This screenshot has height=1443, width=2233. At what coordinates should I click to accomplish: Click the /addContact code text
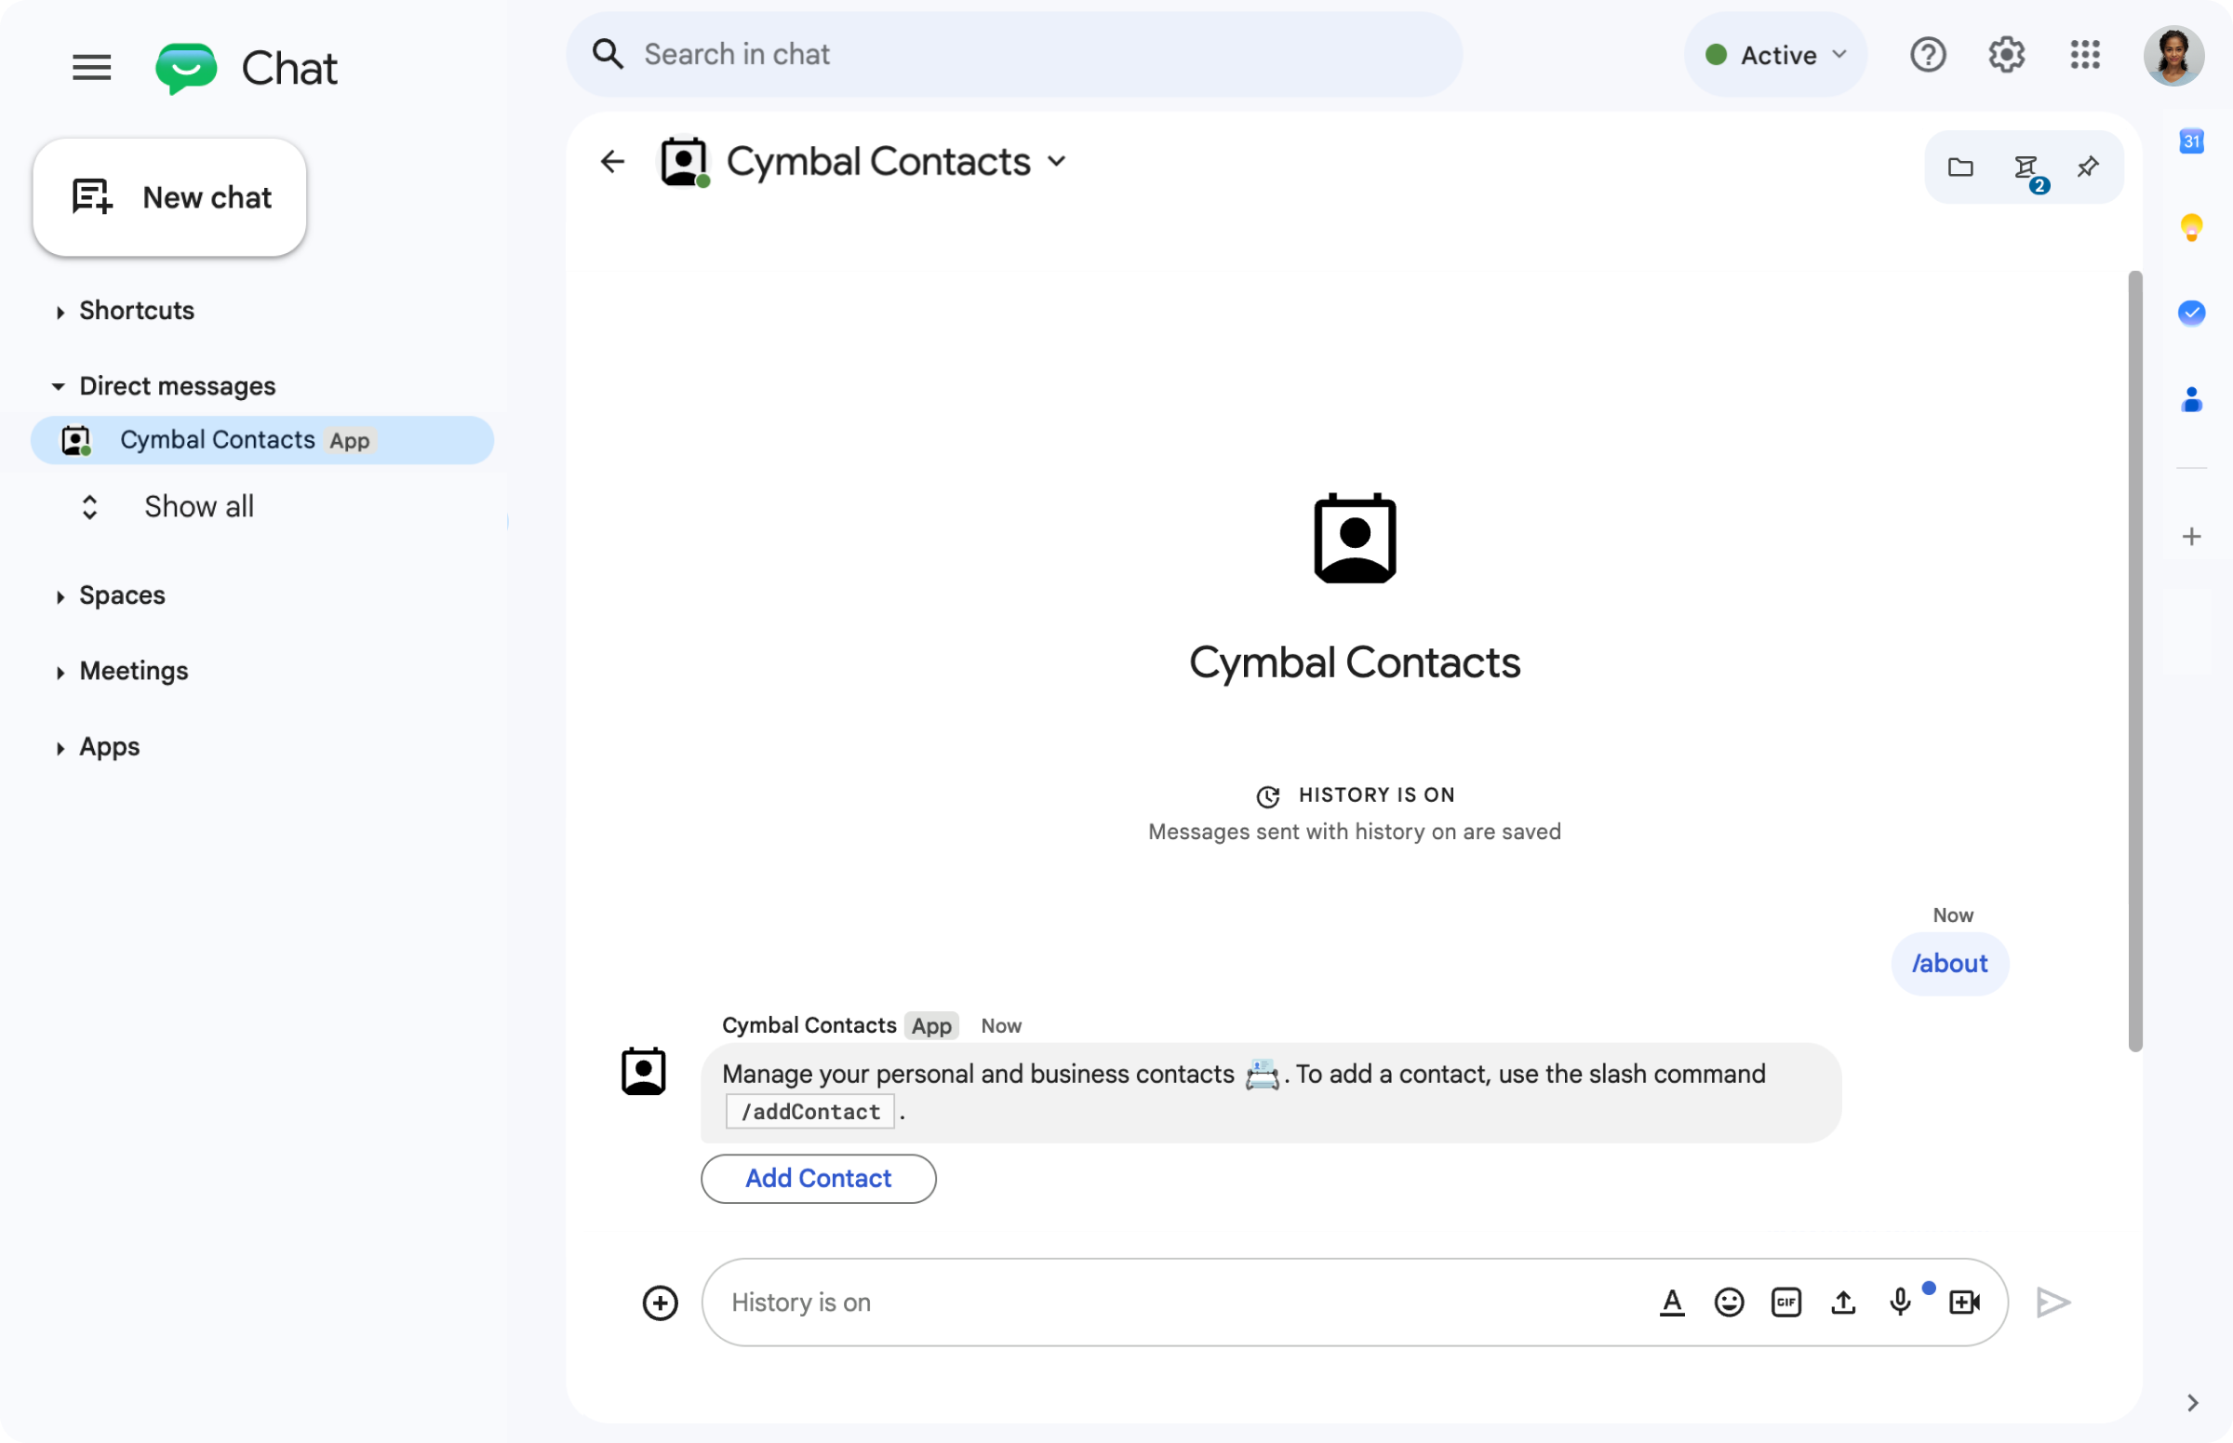(x=810, y=1112)
